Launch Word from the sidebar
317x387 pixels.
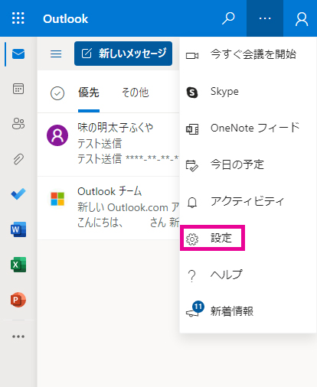point(18,229)
